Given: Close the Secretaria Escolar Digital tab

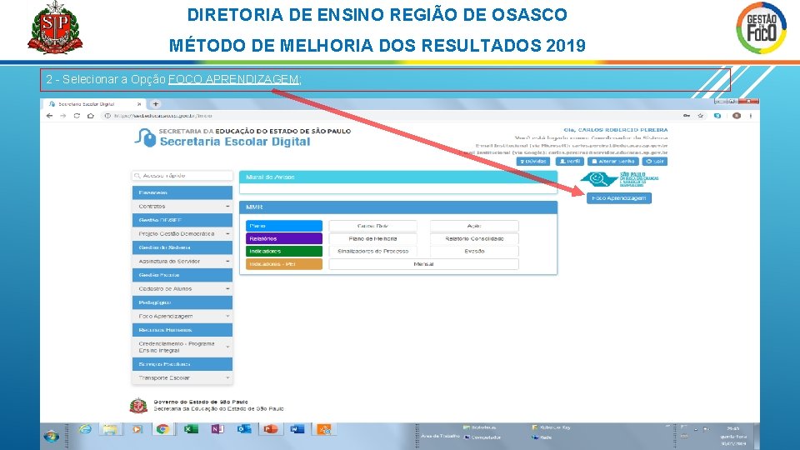Looking at the screenshot, I should (x=139, y=104).
